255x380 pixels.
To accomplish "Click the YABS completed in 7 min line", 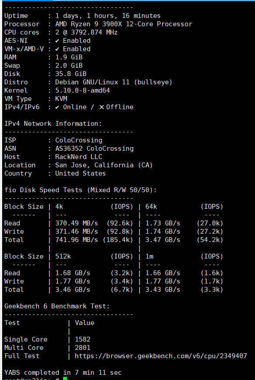I will coord(63,373).
